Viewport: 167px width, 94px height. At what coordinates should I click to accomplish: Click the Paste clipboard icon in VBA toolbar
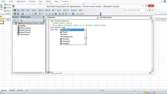coord(33,14)
